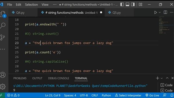The height and width of the screenshot is (98, 174).
Task: Open the Manage gear icon
Action: point(3,87)
